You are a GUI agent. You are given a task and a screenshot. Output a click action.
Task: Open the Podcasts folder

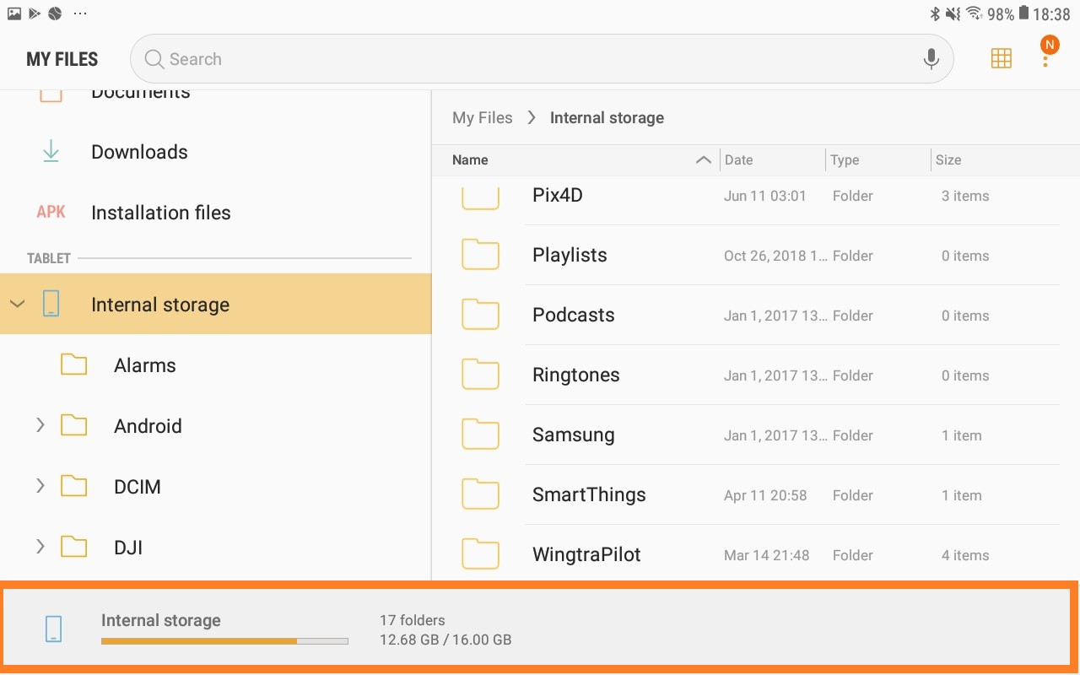(x=573, y=315)
